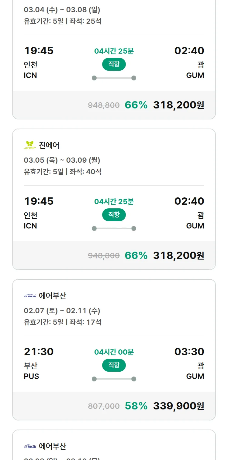The image size is (228, 460).
Task: Click date range 03.04 (수) ~ 03.08 (일)
Action: [x=62, y=10]
